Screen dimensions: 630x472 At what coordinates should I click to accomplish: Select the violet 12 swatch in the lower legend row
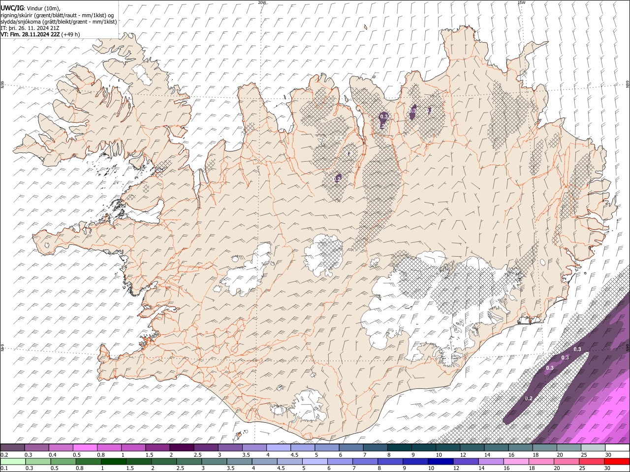pyautogui.click(x=465, y=461)
